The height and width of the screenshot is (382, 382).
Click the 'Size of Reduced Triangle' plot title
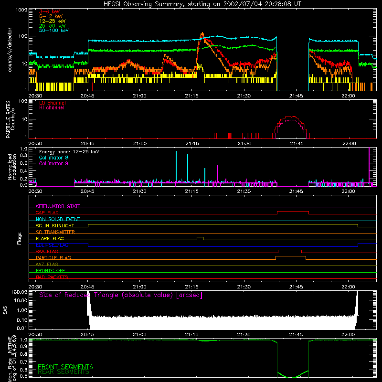point(121,295)
